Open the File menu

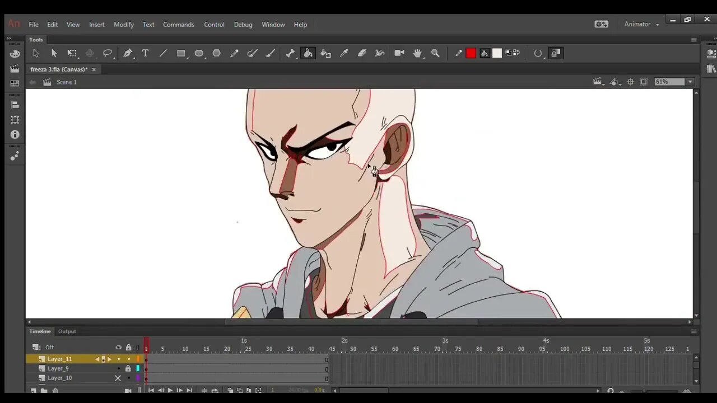coord(34,25)
